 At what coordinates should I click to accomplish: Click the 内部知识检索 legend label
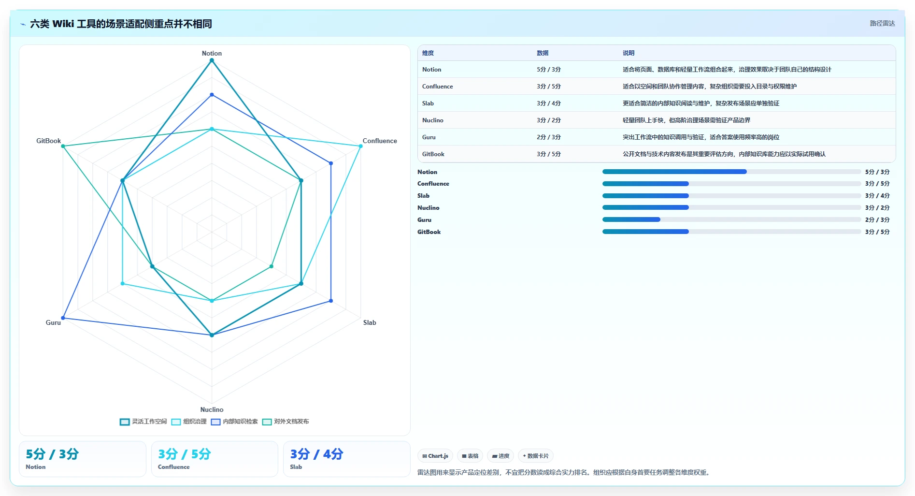[240, 422]
